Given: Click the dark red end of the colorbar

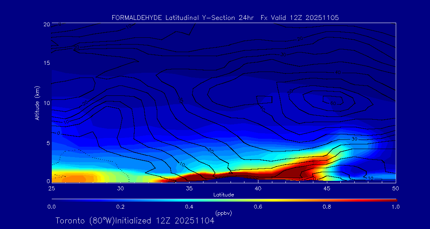Looking at the screenshot, I should click(392, 200).
